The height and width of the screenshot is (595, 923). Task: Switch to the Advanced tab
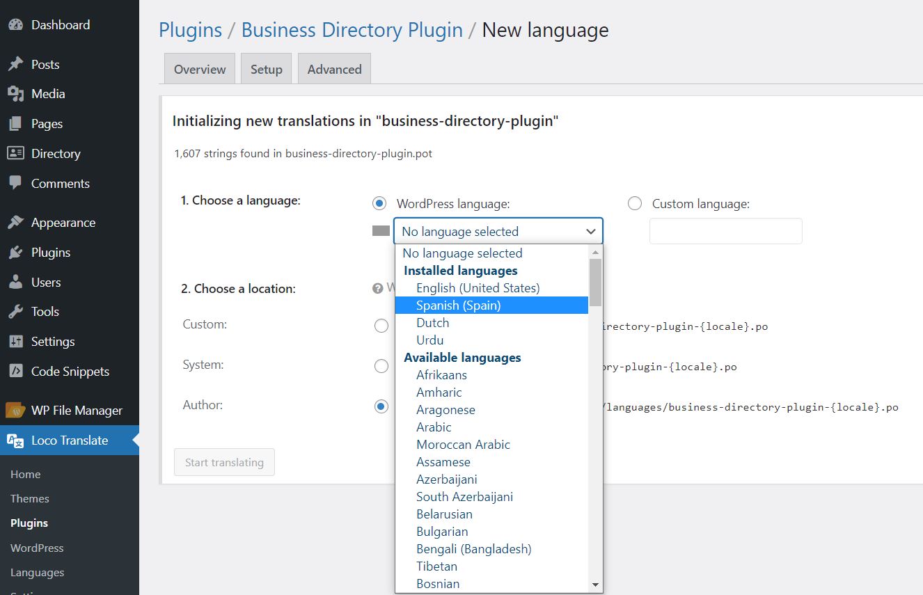335,69
